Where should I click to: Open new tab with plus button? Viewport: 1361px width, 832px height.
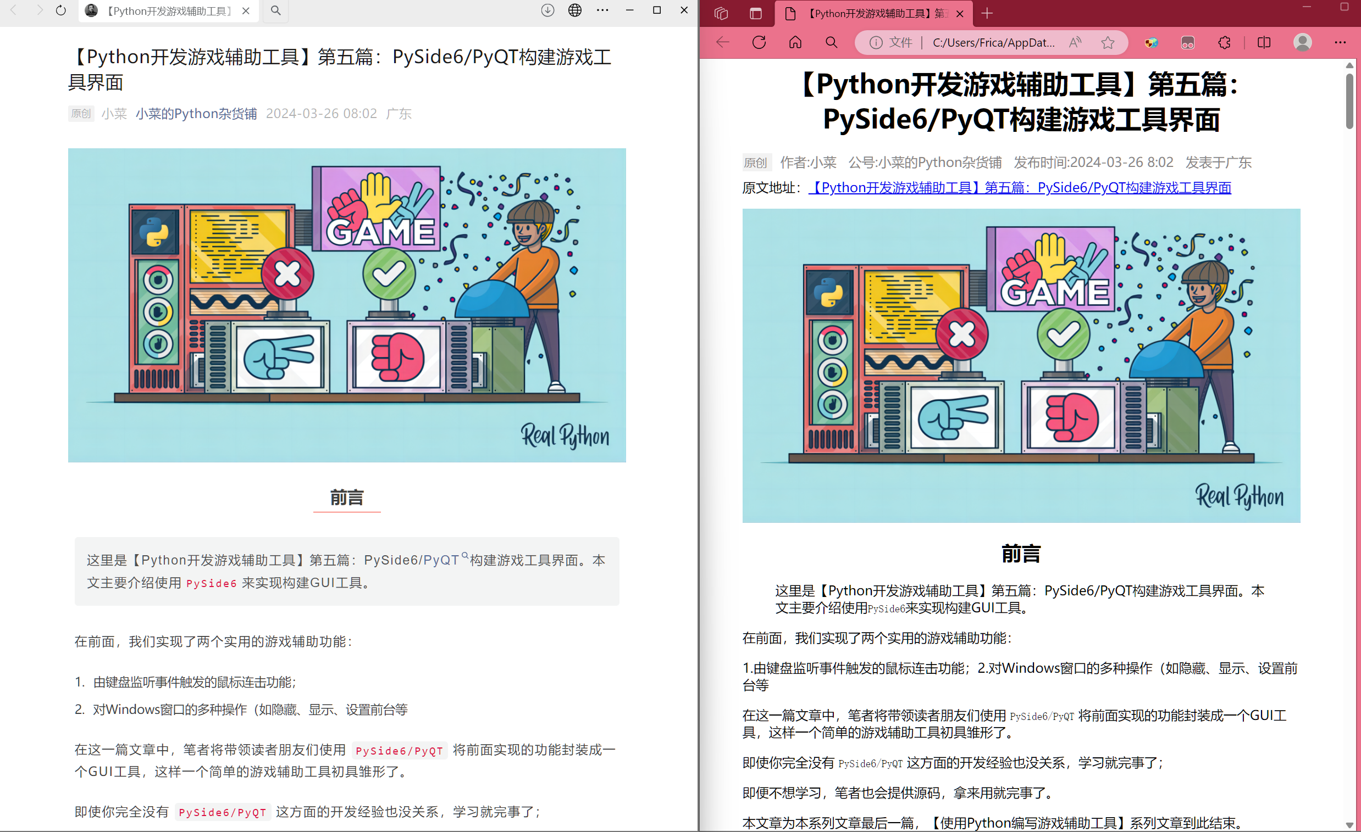[987, 13]
